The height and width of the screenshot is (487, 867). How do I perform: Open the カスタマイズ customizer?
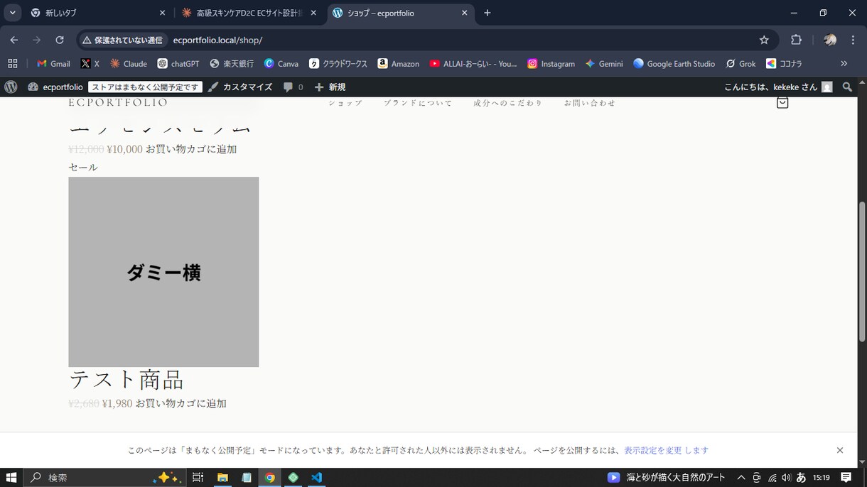point(240,87)
